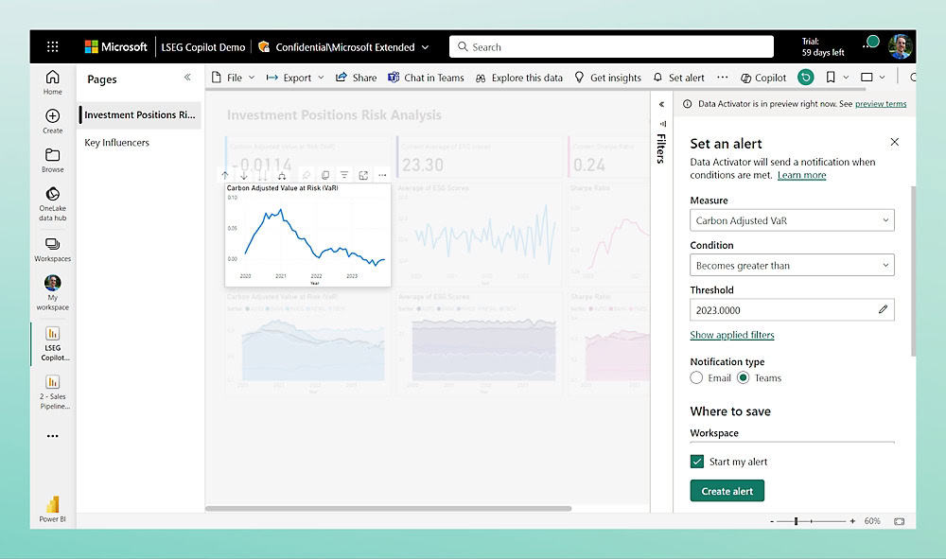Expand the Export menu
This screenshot has width=946, height=559.
tap(294, 77)
